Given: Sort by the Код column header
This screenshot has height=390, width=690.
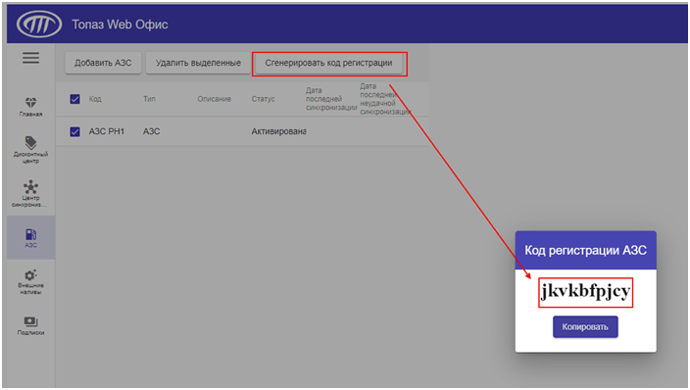Looking at the screenshot, I should tap(95, 99).
